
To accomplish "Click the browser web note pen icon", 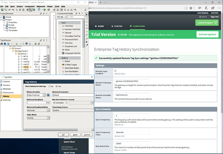I will coord(206,8).
